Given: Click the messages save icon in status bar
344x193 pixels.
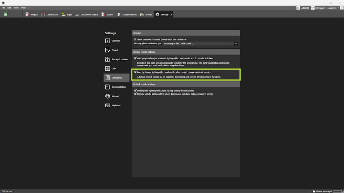Looking at the screenshot, I should [314, 191].
